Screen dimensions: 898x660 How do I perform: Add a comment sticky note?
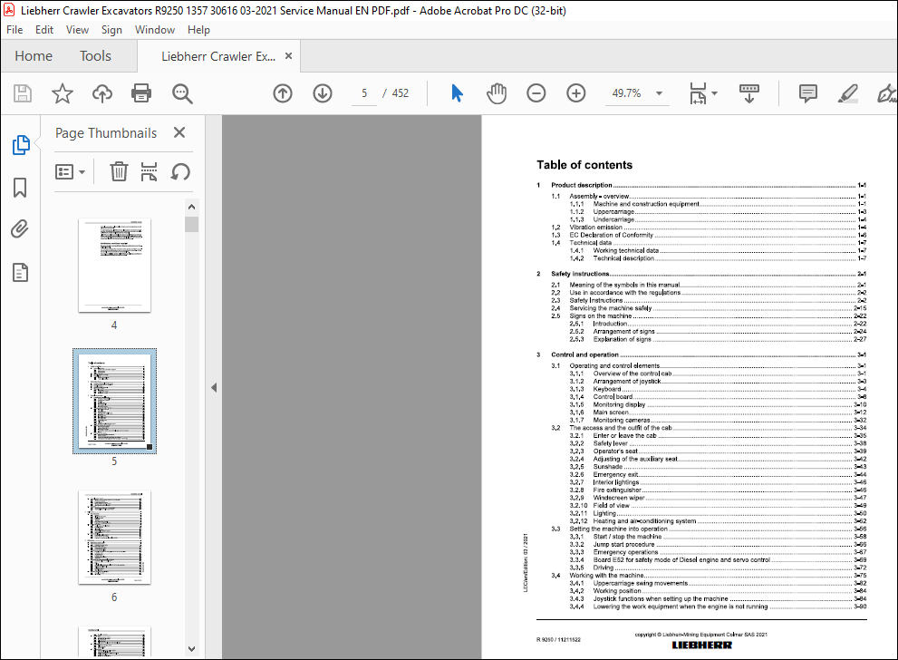808,93
